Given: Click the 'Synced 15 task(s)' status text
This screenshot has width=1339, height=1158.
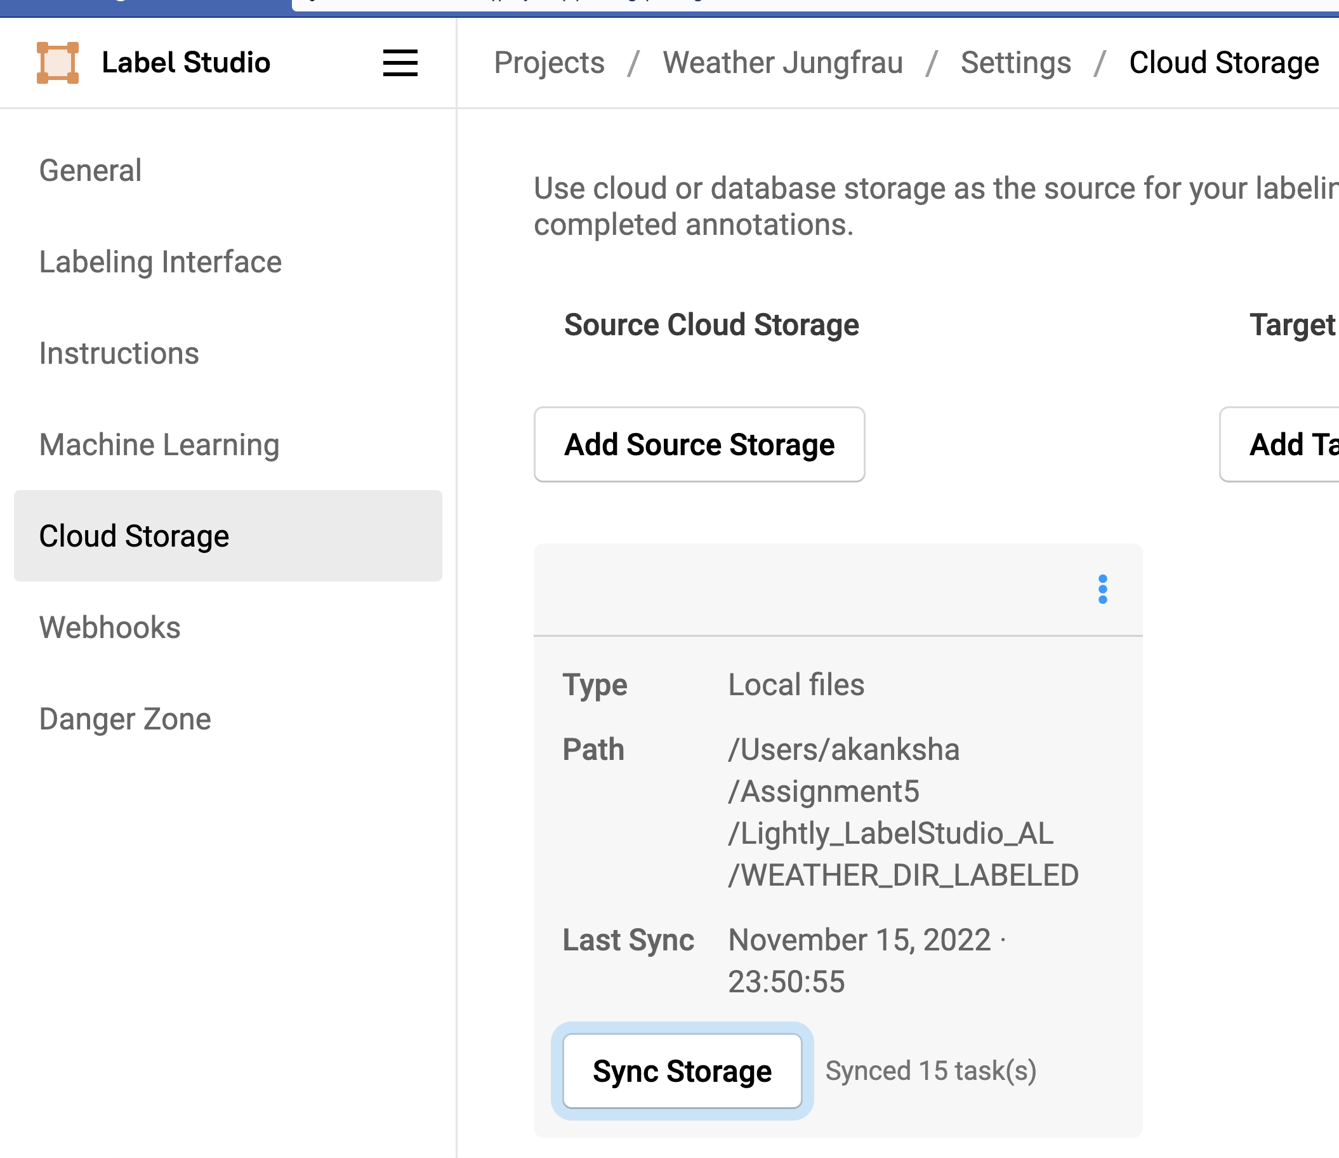Looking at the screenshot, I should tap(931, 1071).
